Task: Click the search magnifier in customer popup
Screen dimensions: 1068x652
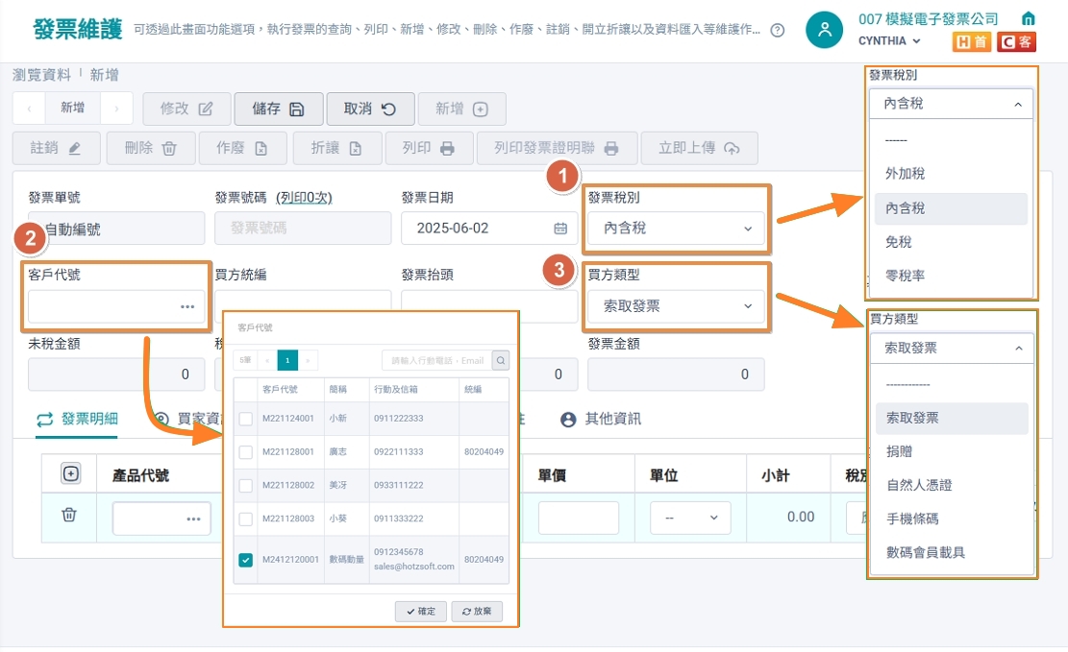Action: click(x=501, y=360)
